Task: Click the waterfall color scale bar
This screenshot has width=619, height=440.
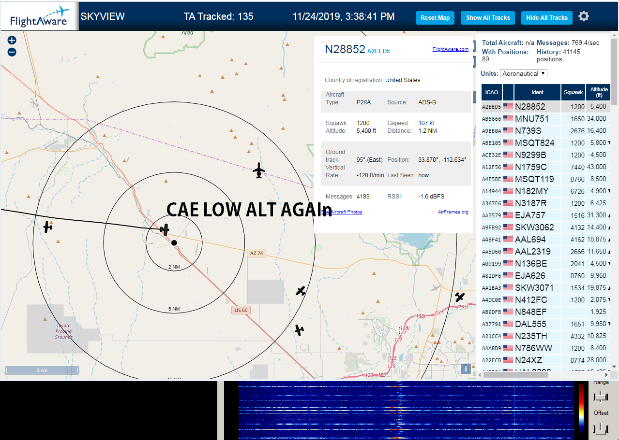Action: [581, 409]
